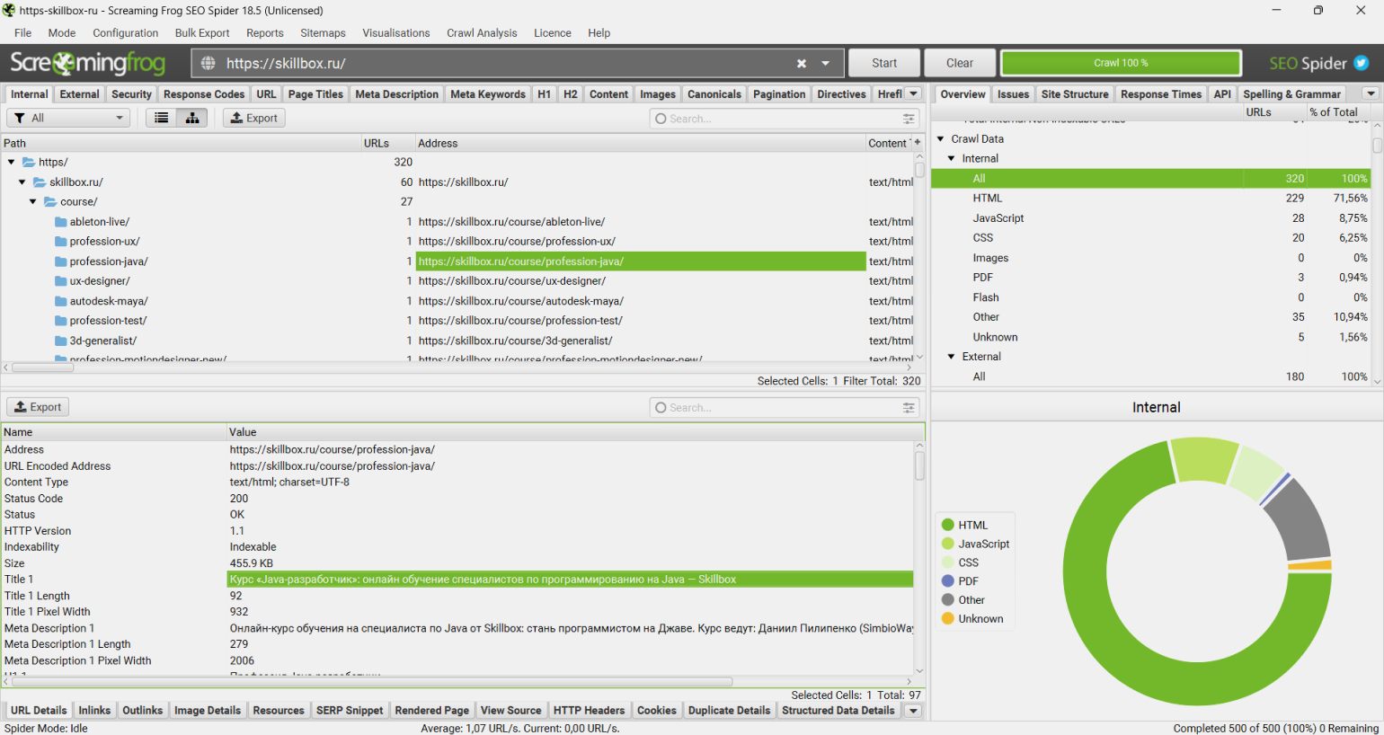Click the Crawl 100% progress bar

[1121, 63]
